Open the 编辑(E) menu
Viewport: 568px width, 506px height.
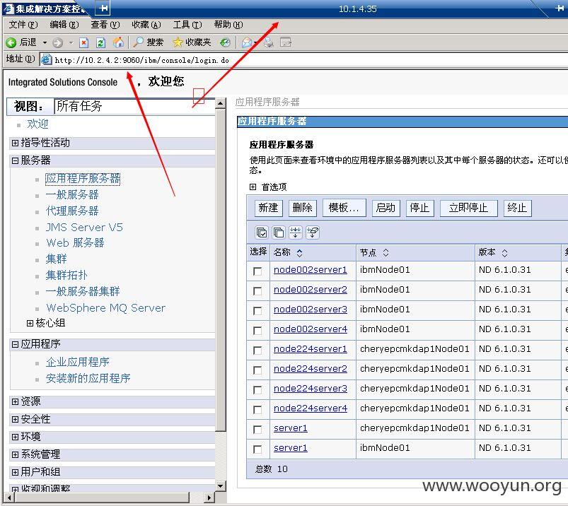click(x=64, y=25)
